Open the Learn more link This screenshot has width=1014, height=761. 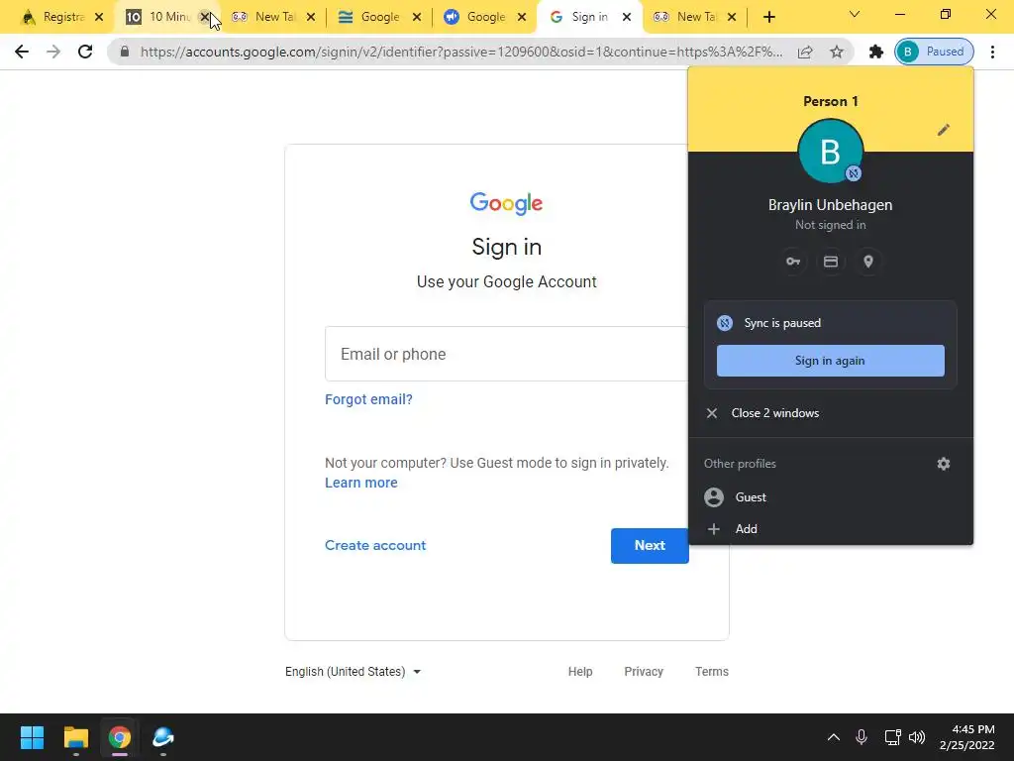pyautogui.click(x=360, y=483)
